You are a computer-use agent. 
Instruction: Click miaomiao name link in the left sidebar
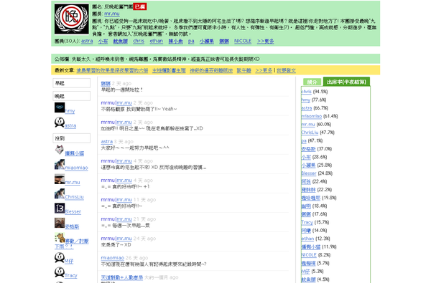tap(76, 168)
